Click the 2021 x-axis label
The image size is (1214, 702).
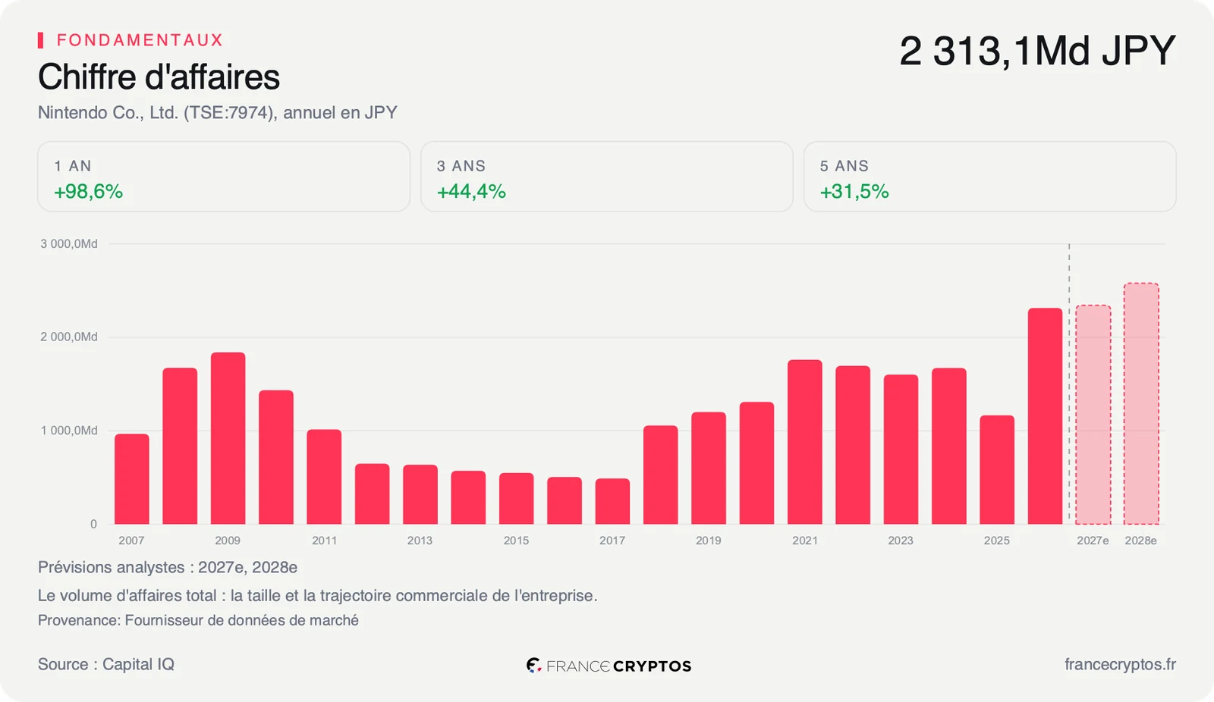point(805,541)
